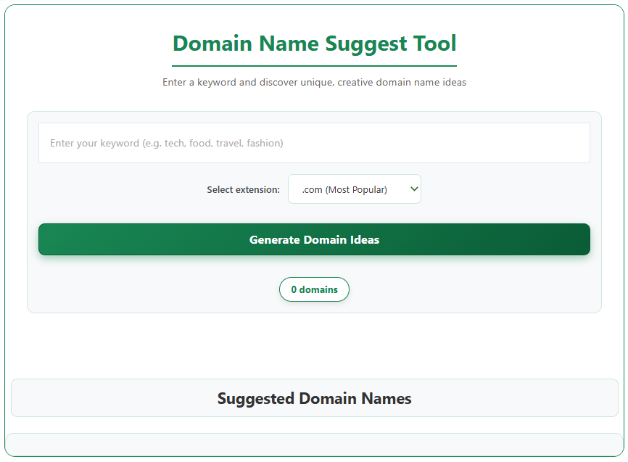Viewport: 628px width, 462px height.
Task: Click the Generate Domain Ideas button
Action: click(x=314, y=239)
